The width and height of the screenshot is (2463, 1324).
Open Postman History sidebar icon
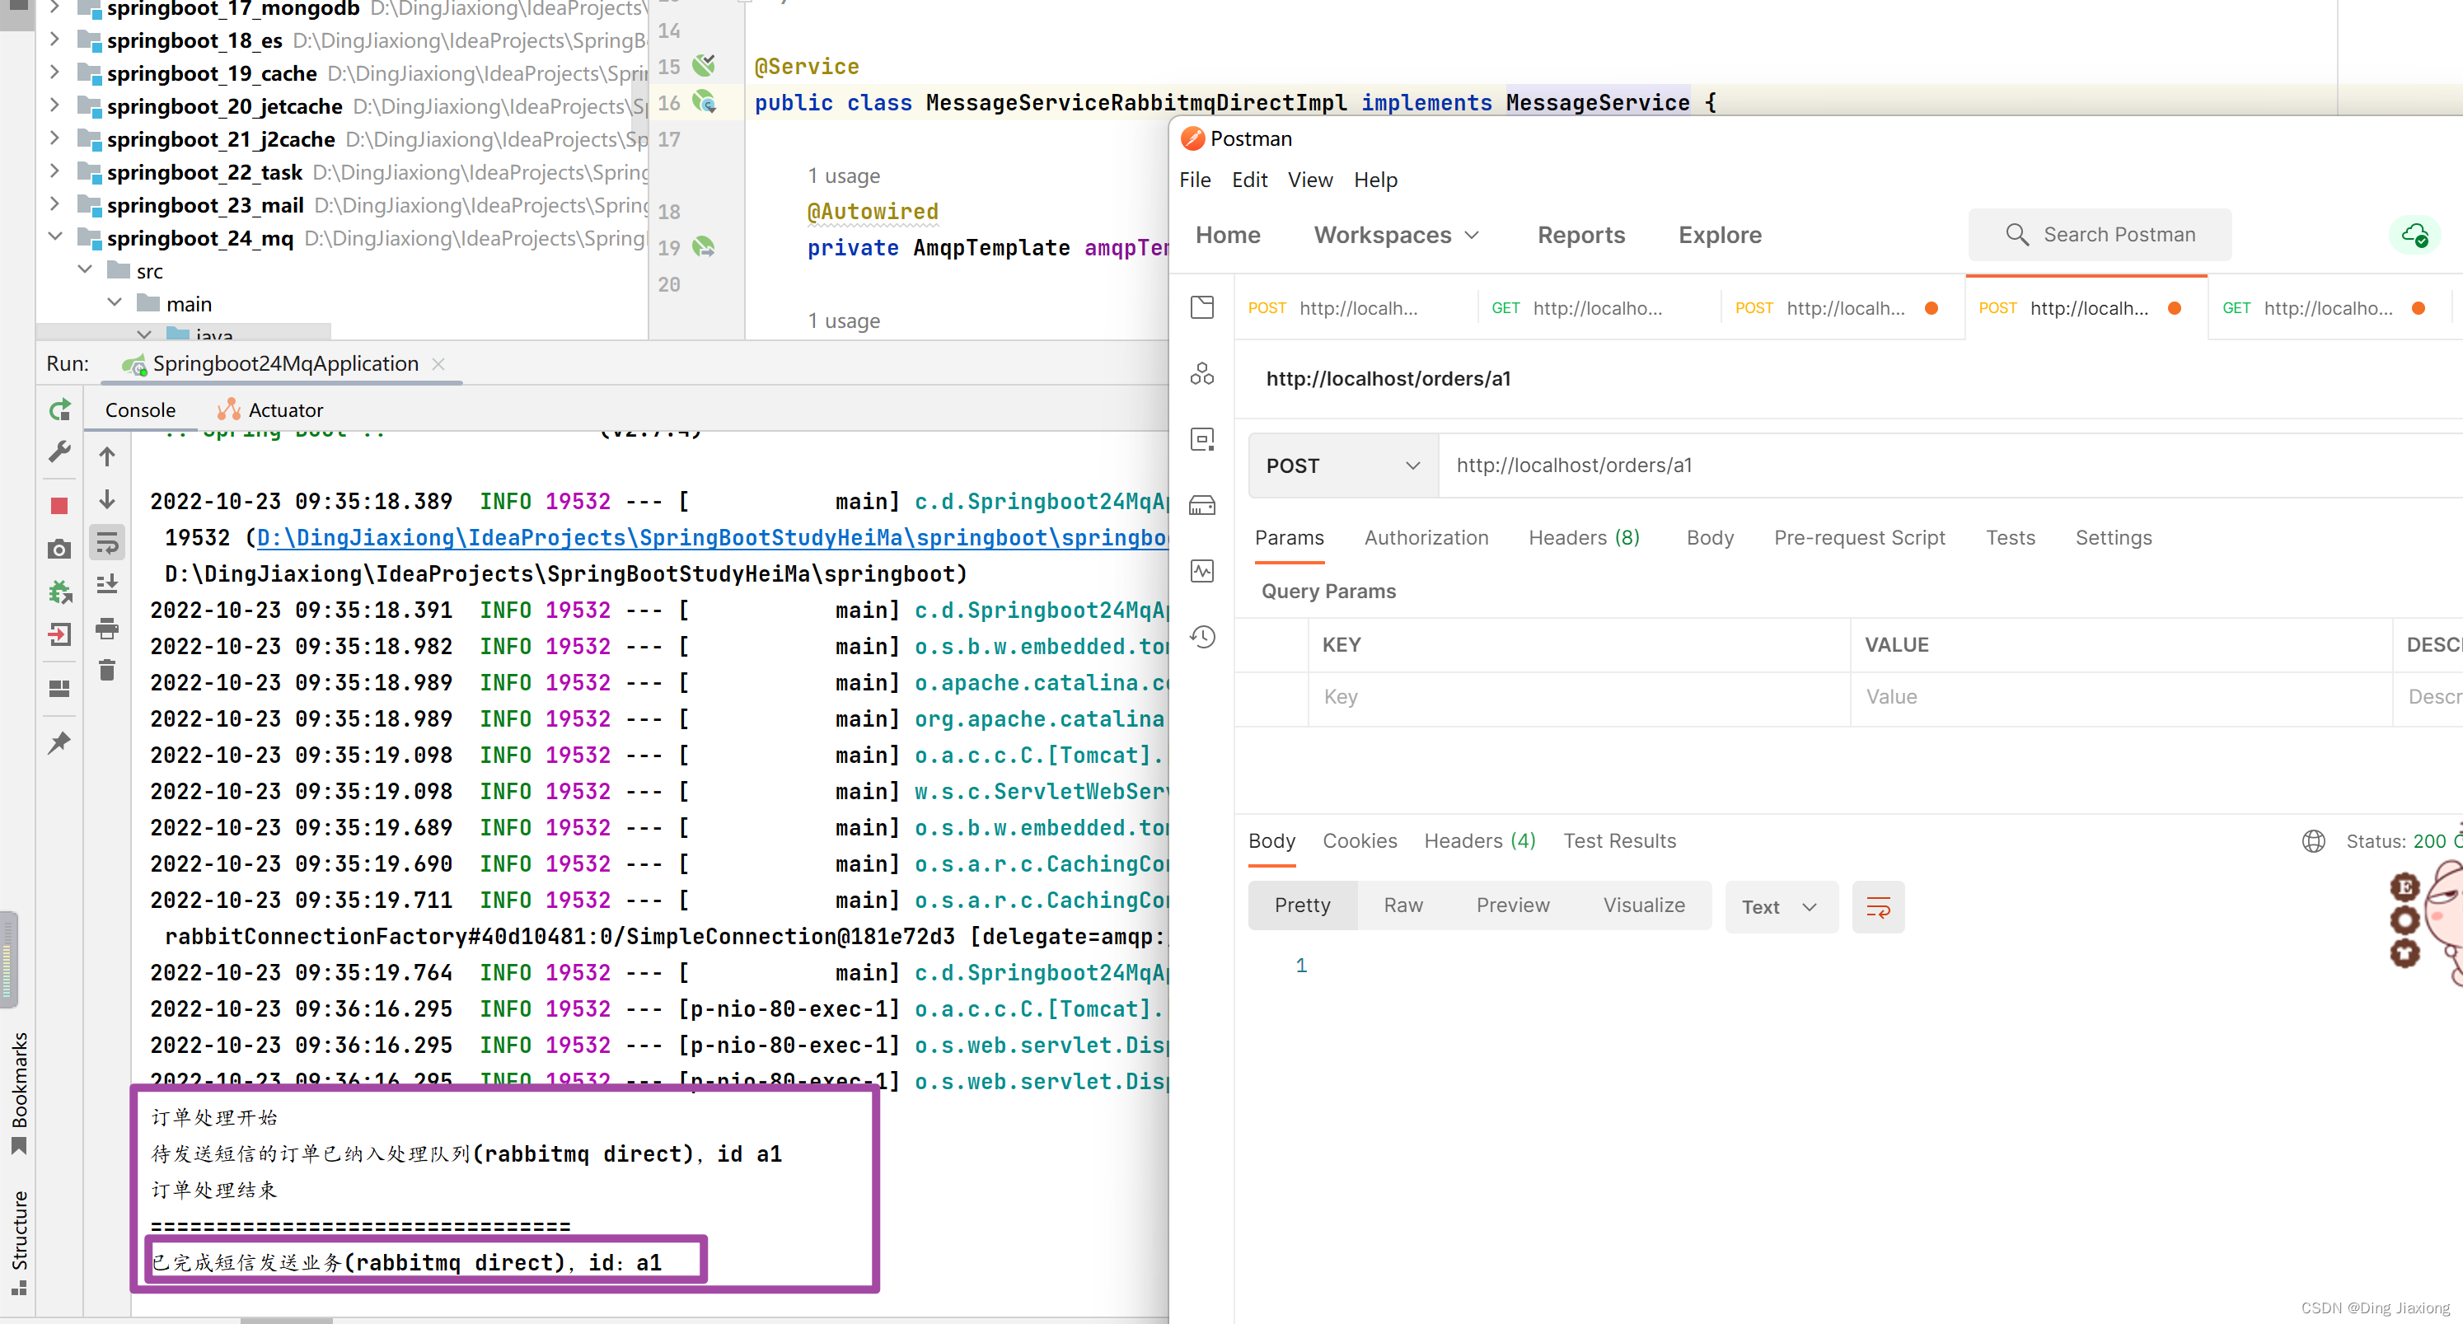1202,637
